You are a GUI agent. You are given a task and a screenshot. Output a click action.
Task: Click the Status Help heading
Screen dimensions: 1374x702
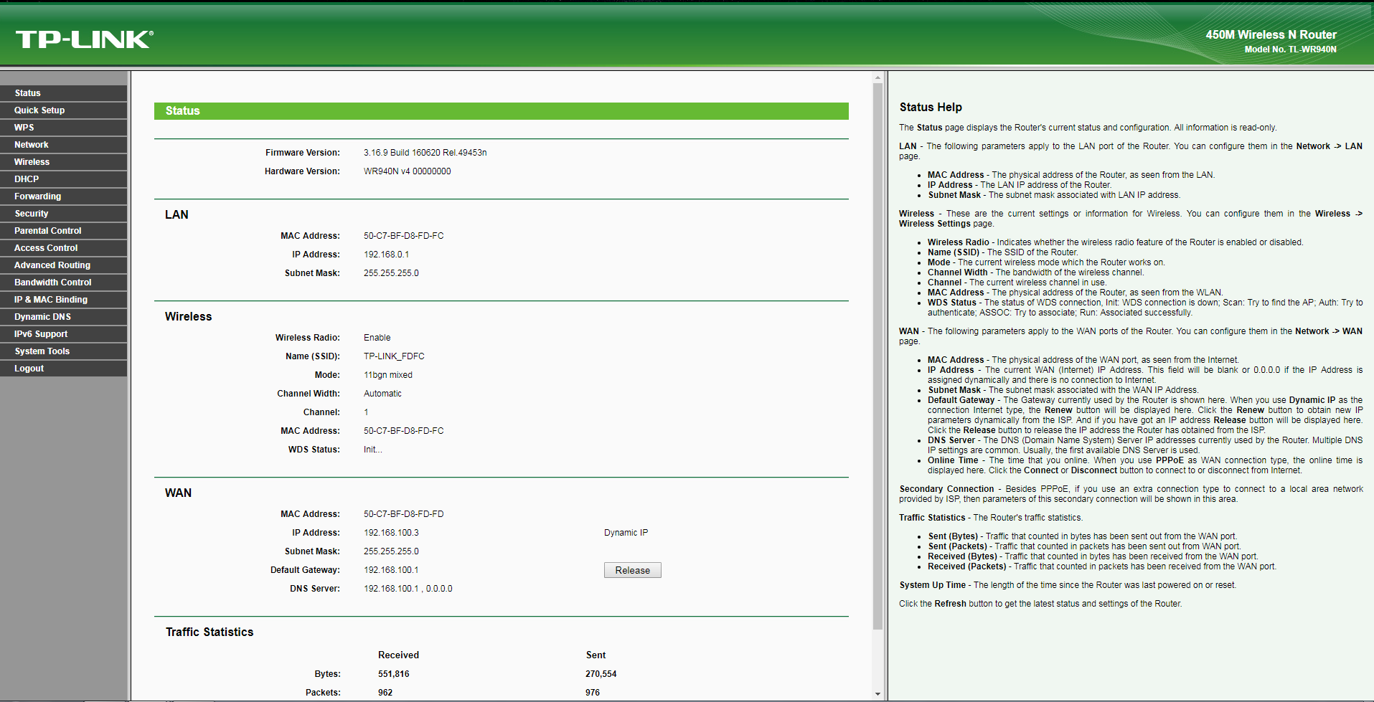931,107
